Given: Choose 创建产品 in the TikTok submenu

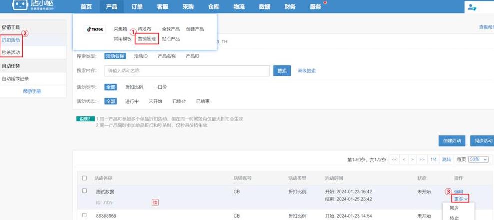Looking at the screenshot, I should click(195, 29).
